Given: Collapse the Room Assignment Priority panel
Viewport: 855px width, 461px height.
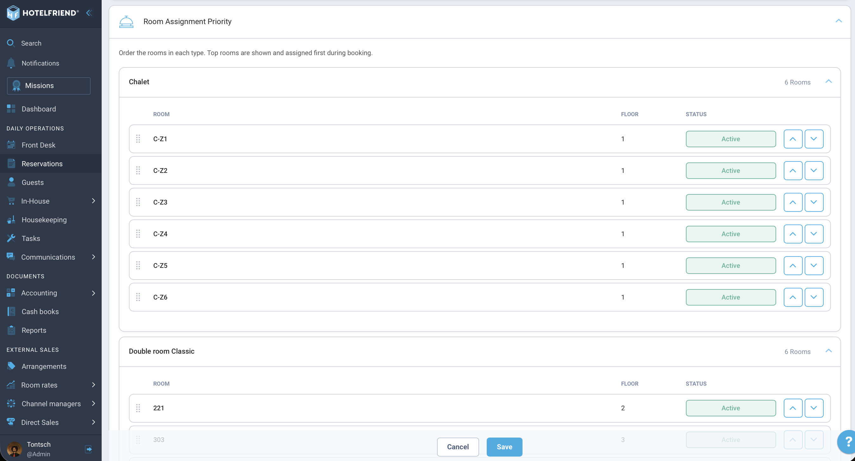Looking at the screenshot, I should tap(839, 21).
